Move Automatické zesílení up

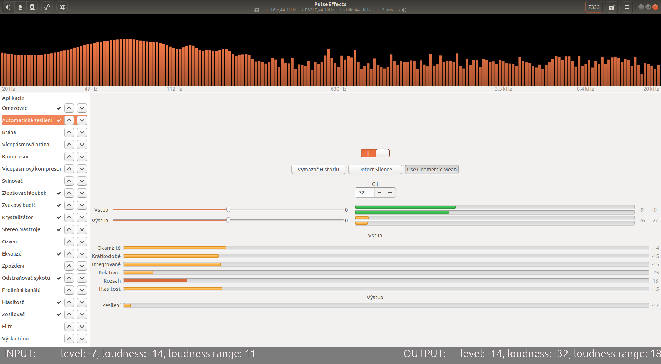point(69,120)
